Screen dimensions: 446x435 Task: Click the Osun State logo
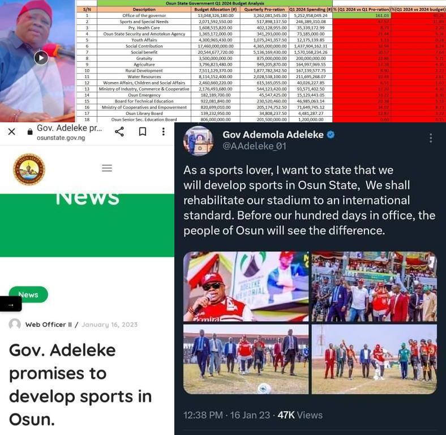[29, 169]
